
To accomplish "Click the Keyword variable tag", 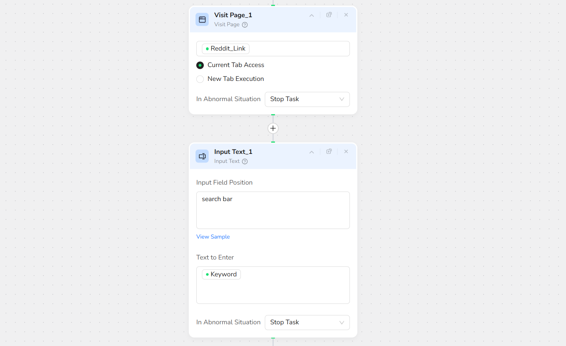I will 221,274.
